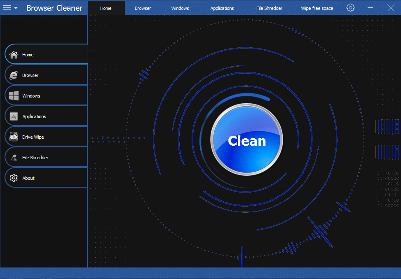
Task: Click the Home house icon in sidebar
Action: click(x=14, y=55)
